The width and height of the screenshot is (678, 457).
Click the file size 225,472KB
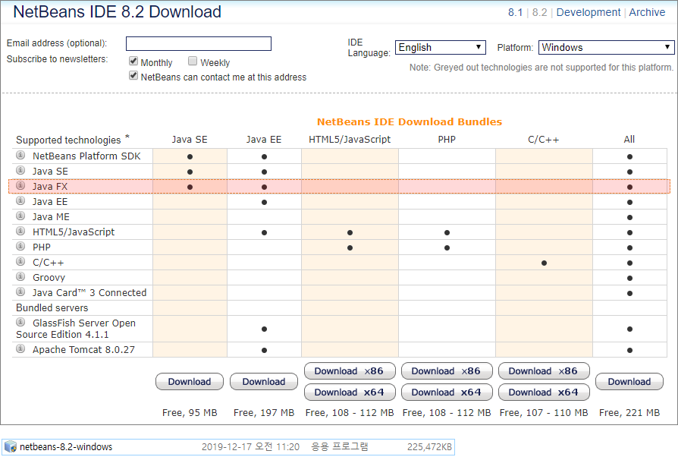[x=429, y=446]
